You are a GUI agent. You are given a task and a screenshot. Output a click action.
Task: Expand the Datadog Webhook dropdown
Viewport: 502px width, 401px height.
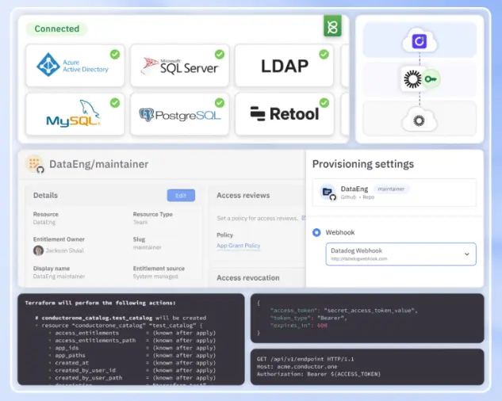coord(466,254)
